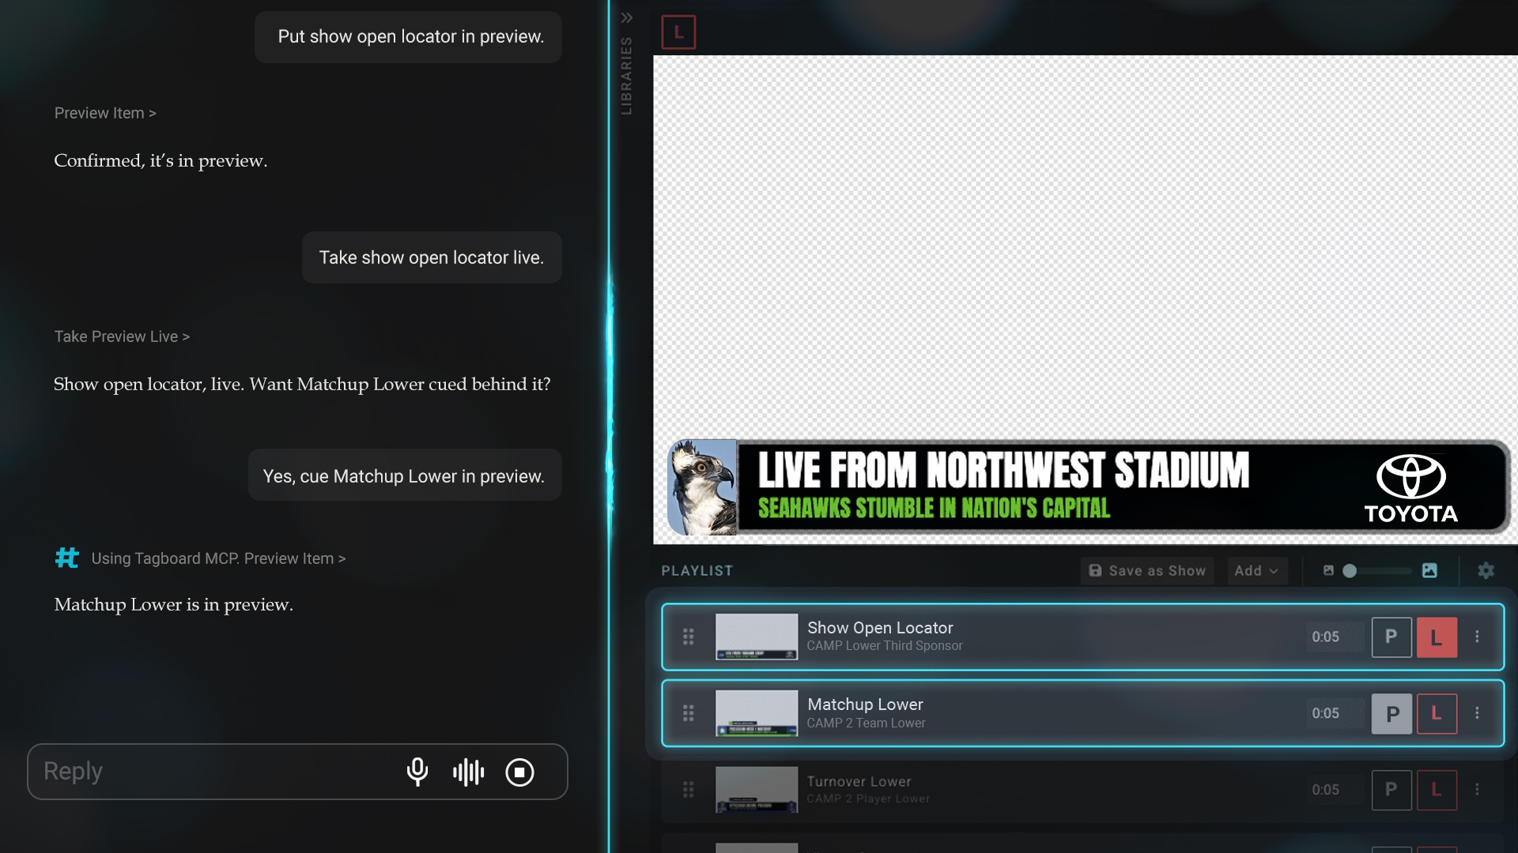This screenshot has height=853, width=1518.
Task: Open more options for Matchup Lower
Action: [1477, 713]
